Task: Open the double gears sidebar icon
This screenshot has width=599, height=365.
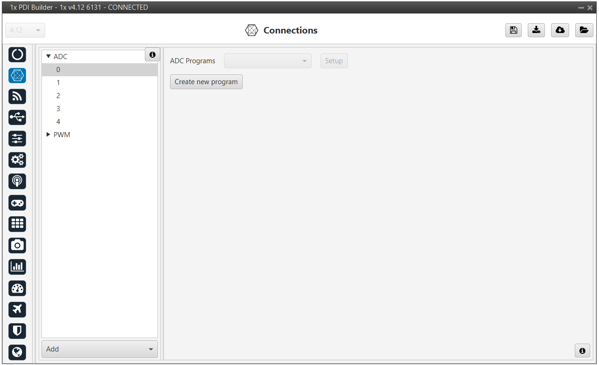Action: [x=17, y=160]
